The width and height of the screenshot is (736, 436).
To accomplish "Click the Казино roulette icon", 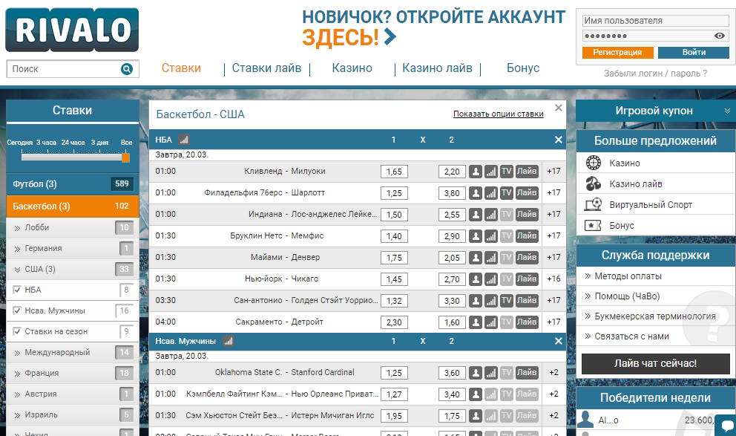I will click(594, 163).
